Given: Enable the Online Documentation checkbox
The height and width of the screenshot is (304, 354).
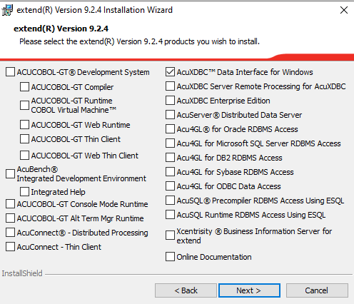Looking at the screenshot, I should 170,257.
